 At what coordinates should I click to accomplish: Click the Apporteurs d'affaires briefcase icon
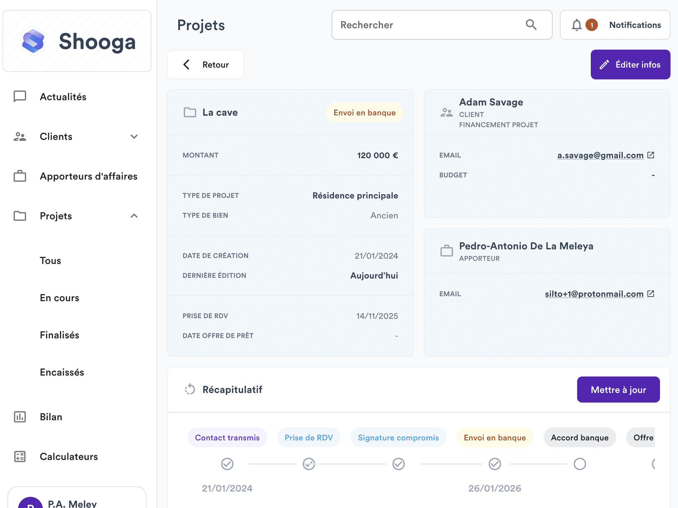20,176
